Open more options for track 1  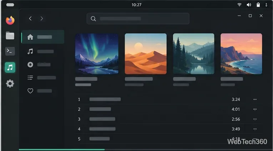click(x=255, y=100)
